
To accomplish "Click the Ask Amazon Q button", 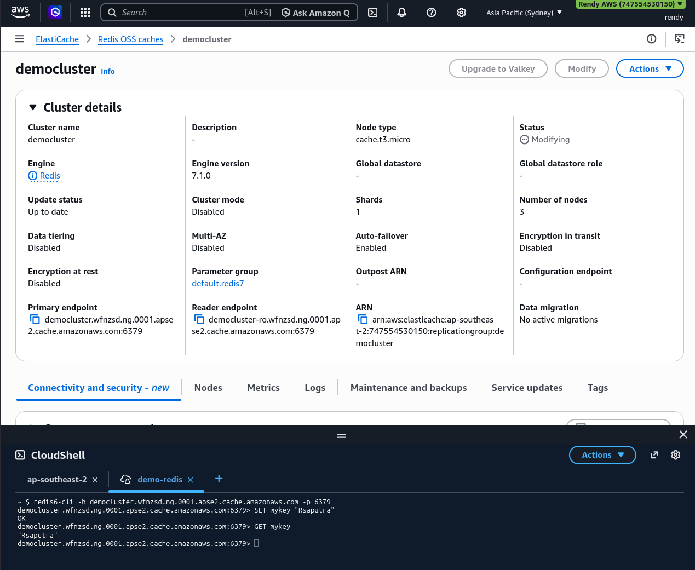I will point(315,13).
